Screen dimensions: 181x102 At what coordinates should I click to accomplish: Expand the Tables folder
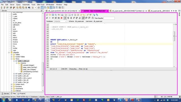[x=12, y=55]
